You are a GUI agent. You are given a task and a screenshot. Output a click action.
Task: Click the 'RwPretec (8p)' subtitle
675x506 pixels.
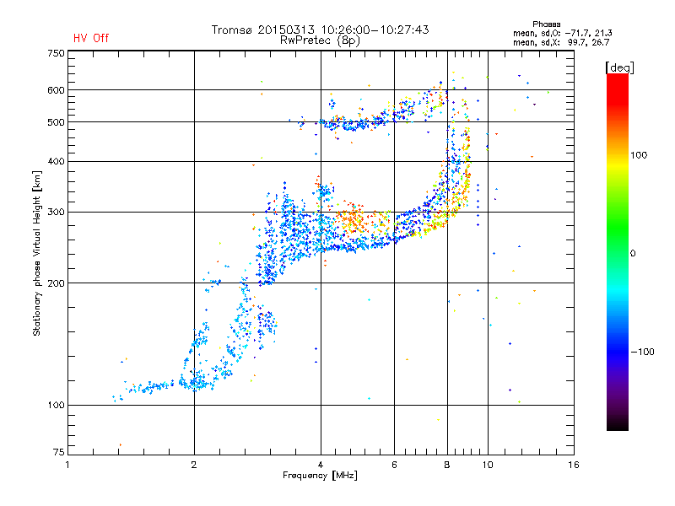(320, 40)
